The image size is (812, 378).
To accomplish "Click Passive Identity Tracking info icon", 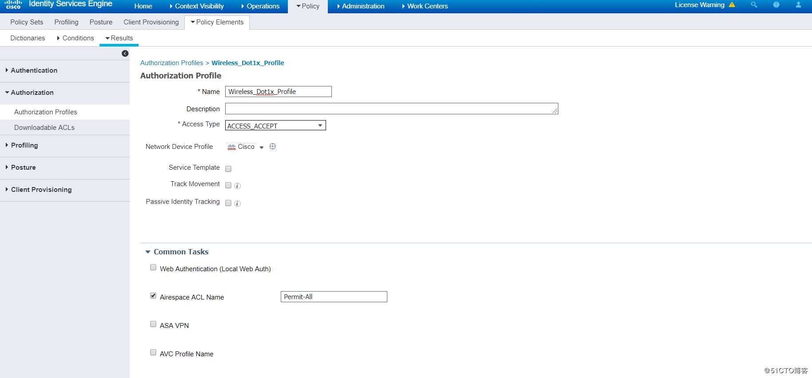I will click(238, 203).
